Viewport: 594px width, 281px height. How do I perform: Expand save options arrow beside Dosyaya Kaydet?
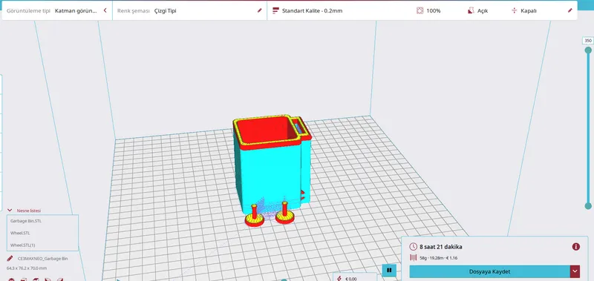[x=575, y=271]
